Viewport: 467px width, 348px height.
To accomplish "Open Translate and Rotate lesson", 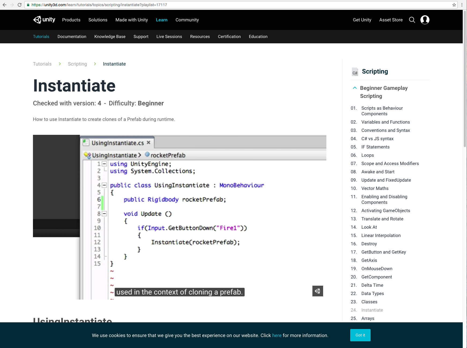I will [382, 219].
